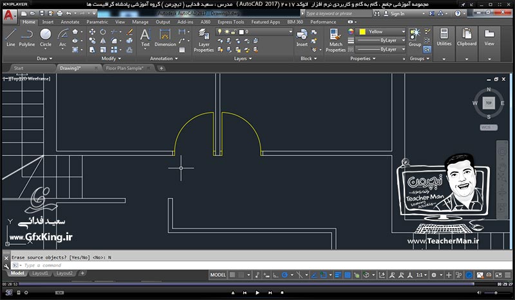Click the Copy tool in Modify panel
This screenshot has height=300, width=515.
point(92,40)
